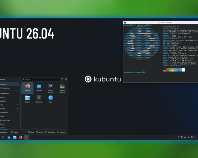This screenshot has height=158, width=198.
Task: Show All Applications in the launcher
Action: [9, 88]
